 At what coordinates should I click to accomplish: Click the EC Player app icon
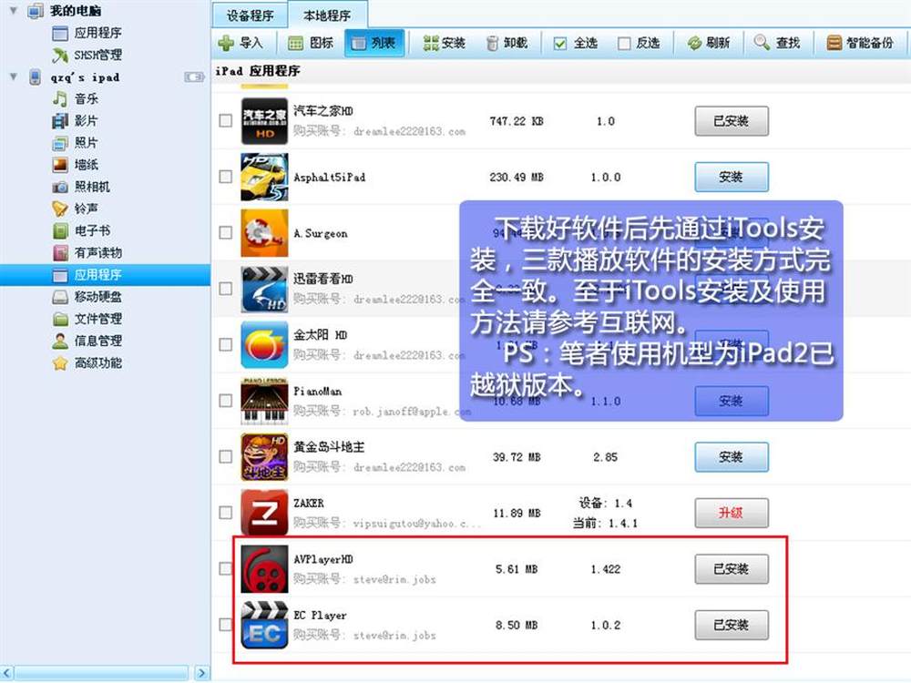point(264,625)
